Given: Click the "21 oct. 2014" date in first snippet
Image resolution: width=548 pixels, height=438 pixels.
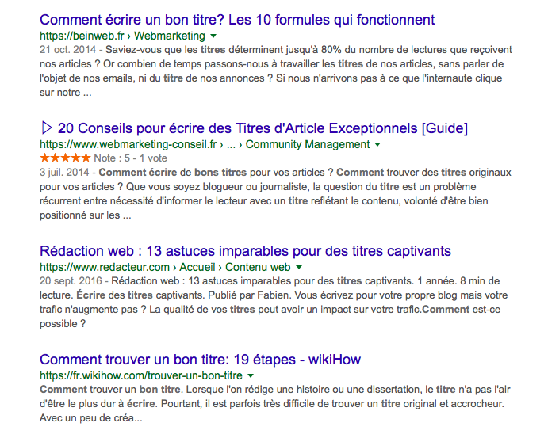Looking at the screenshot, I should click(67, 50).
